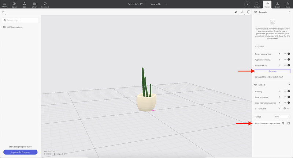Expand the 3DSDummyRoot tree arrow
This screenshot has height=158, width=293.
pos(1,27)
